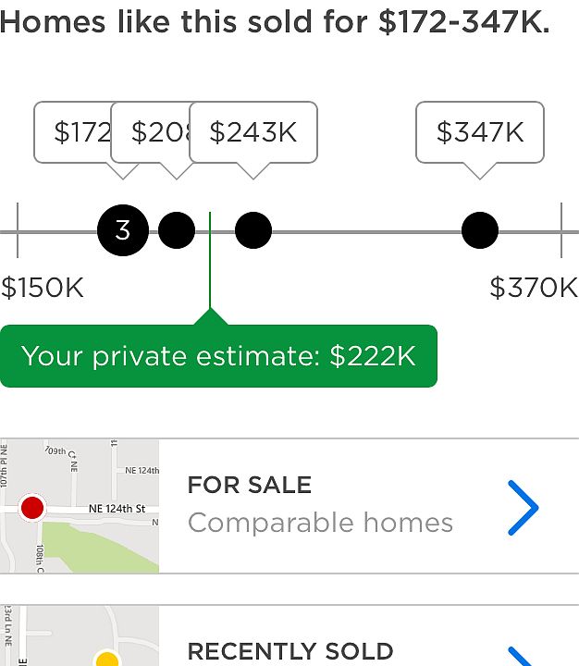The width and height of the screenshot is (579, 666).
Task: Click the red pin on the For Sale map
Action: pyautogui.click(x=32, y=507)
